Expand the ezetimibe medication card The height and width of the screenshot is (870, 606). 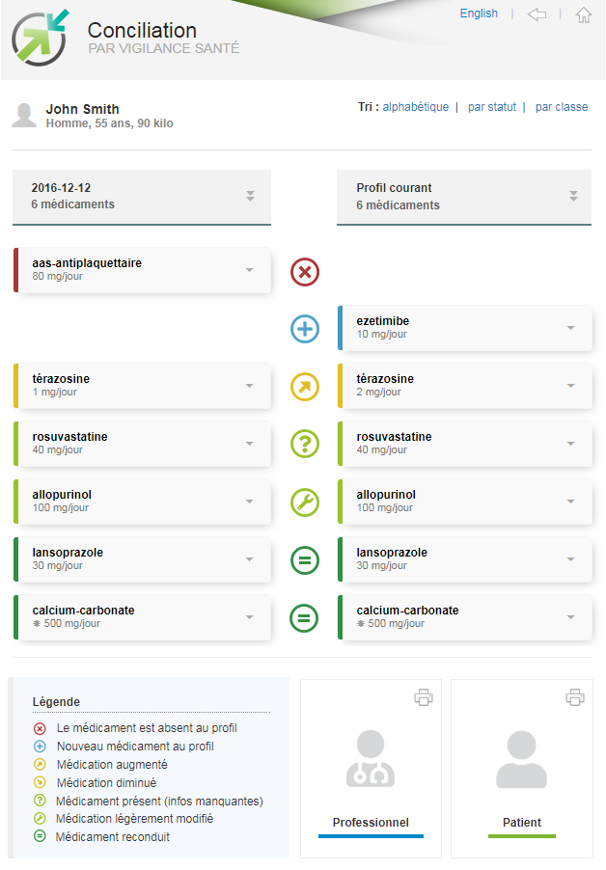(x=570, y=328)
